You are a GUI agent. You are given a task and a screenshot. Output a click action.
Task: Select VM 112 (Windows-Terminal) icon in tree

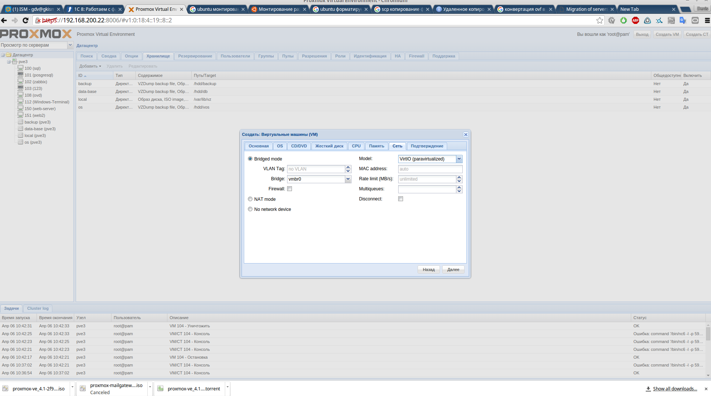21,102
